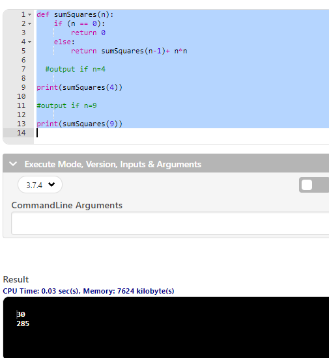The height and width of the screenshot is (358, 329).
Task: Collapse the Execute Mode section chevron
Action: (13, 163)
